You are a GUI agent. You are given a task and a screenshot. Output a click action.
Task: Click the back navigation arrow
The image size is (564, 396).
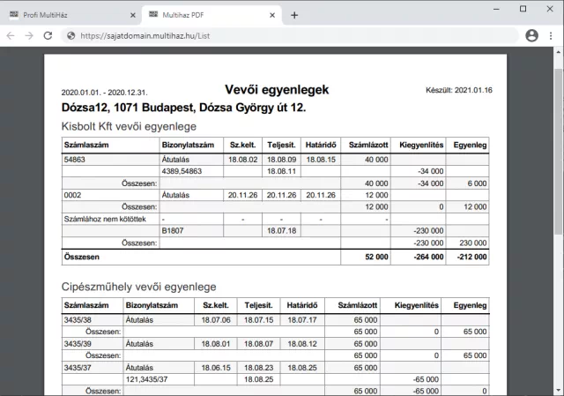click(x=11, y=36)
